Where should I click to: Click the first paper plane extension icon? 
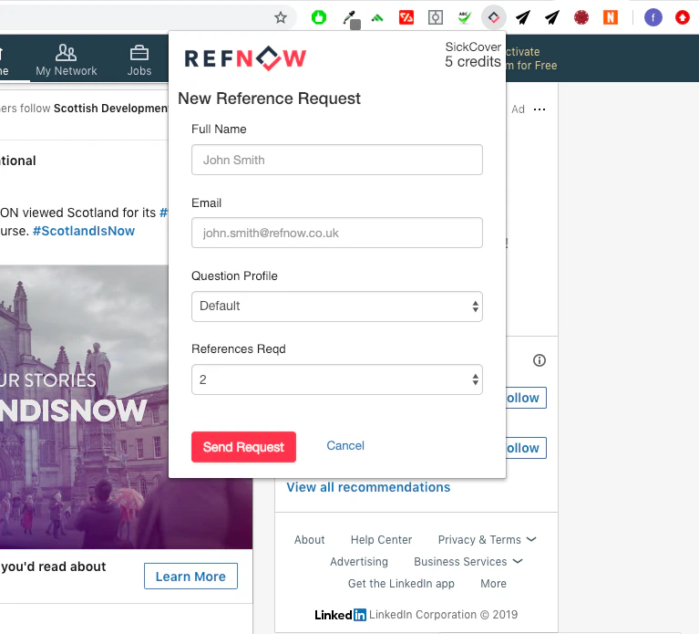[x=523, y=18]
